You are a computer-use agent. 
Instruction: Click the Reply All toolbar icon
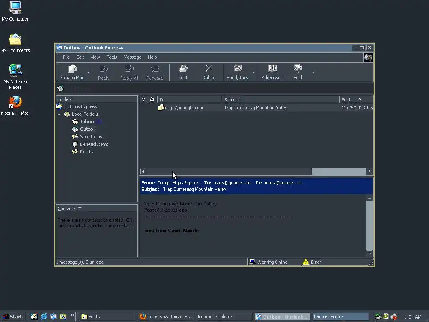coord(129,72)
